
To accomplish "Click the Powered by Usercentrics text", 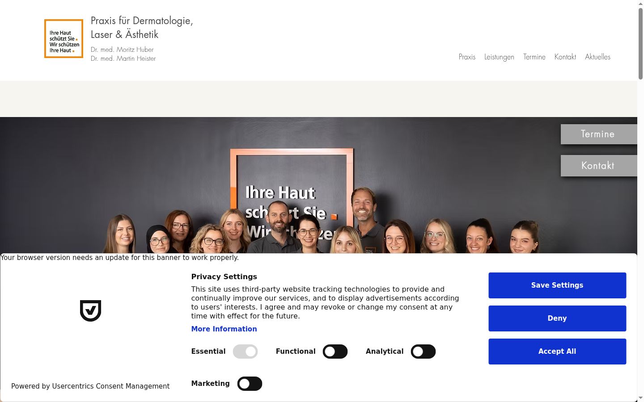I will coord(90,386).
